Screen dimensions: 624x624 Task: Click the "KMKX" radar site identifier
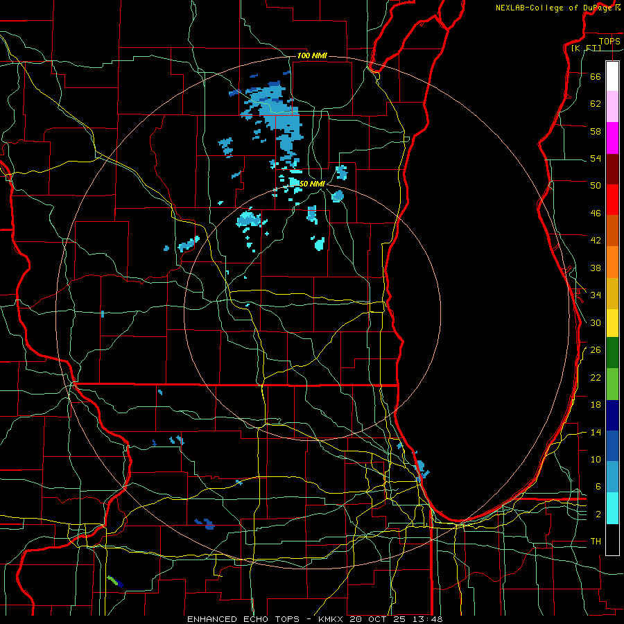click(332, 619)
